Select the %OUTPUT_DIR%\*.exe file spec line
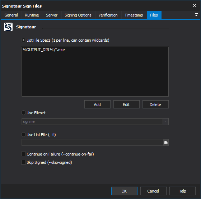The width and height of the screenshot is (201, 199). 44,50
